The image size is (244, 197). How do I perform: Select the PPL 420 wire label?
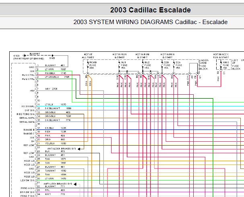pos(55,190)
